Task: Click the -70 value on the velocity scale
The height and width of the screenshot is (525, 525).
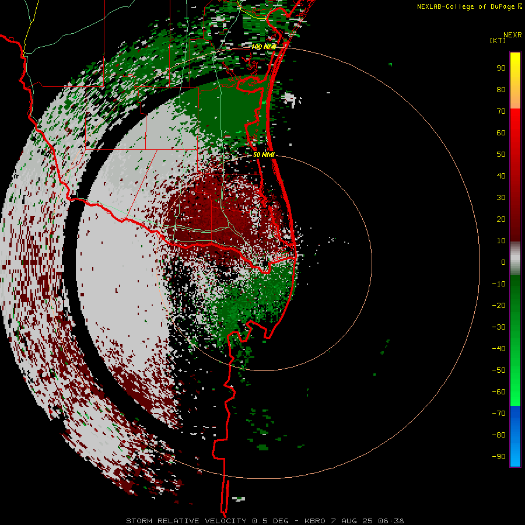Action: [499, 413]
